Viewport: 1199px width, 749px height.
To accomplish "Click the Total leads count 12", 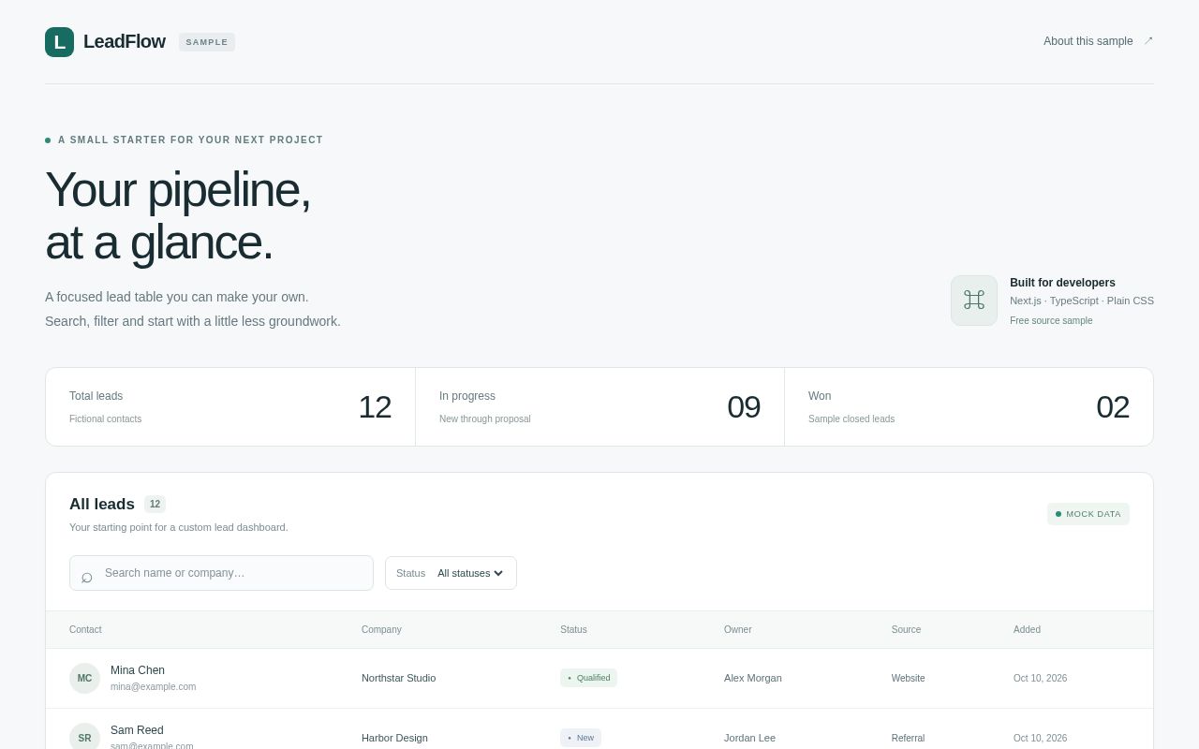I will [x=375, y=407].
